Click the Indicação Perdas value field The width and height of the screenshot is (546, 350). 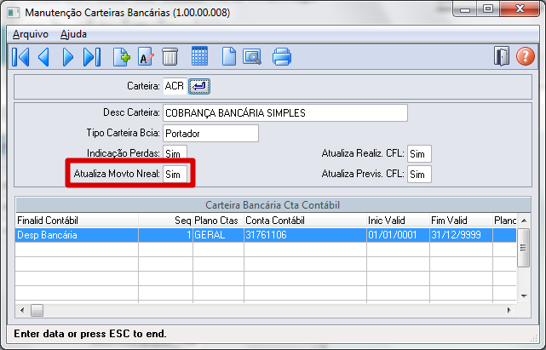[175, 153]
